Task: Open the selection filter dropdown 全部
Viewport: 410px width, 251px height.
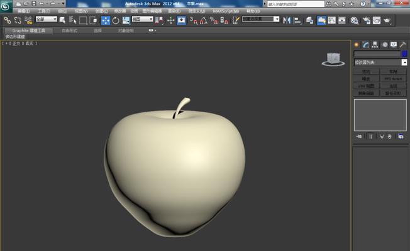Action: click(47, 19)
